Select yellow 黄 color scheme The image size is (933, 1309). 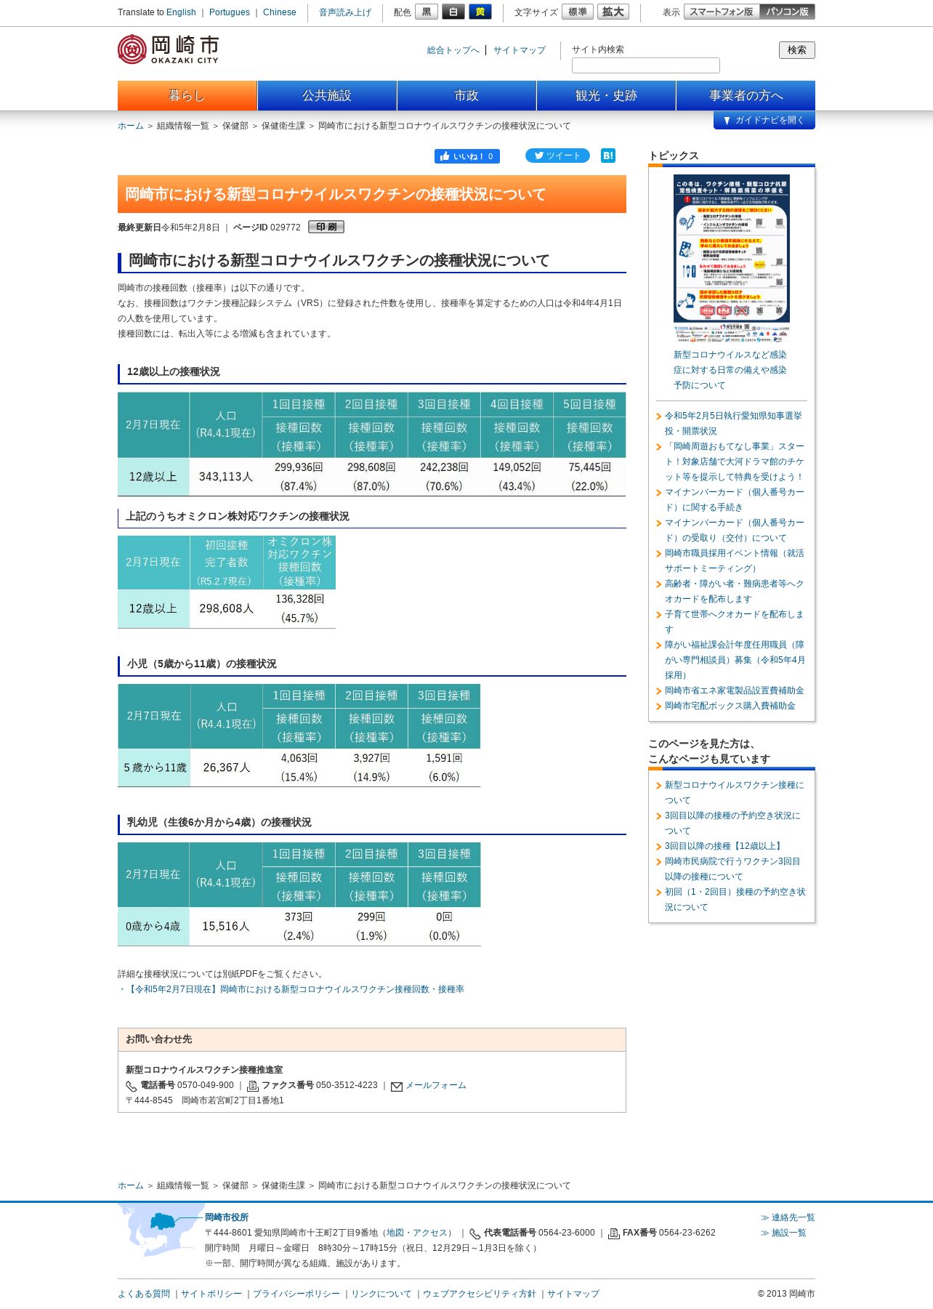tap(480, 12)
